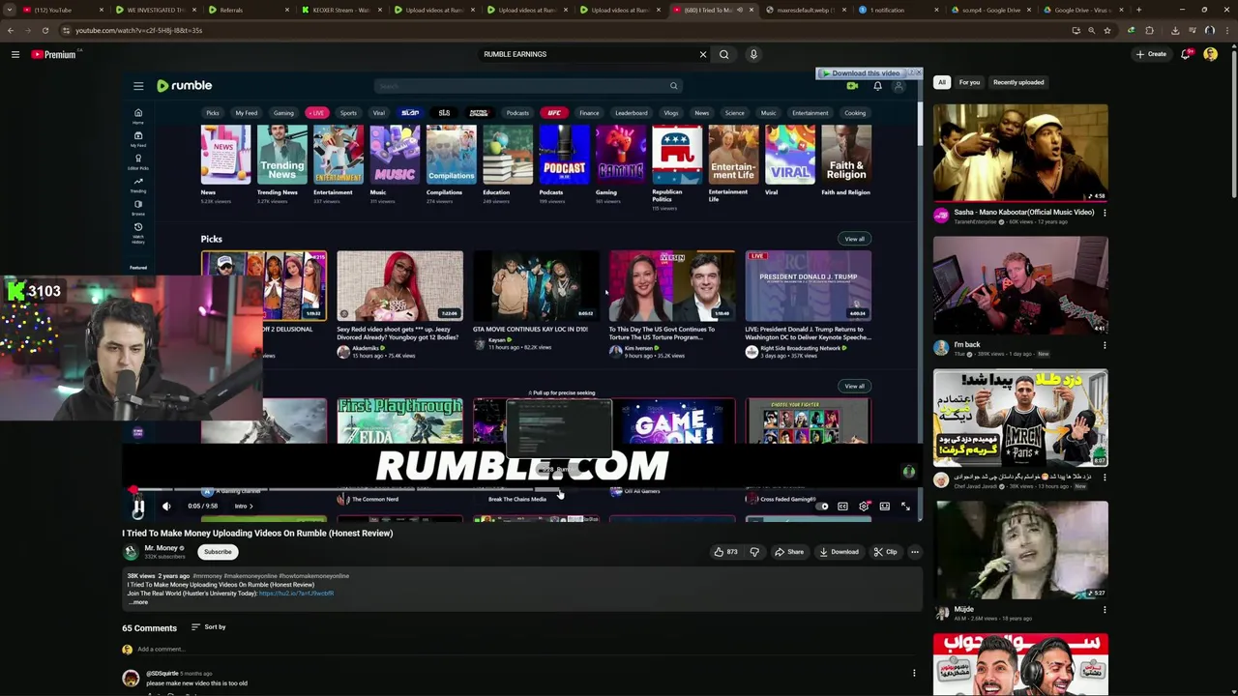Toggle subtitles CC in the player
The width and height of the screenshot is (1238, 696).
pyautogui.click(x=842, y=507)
